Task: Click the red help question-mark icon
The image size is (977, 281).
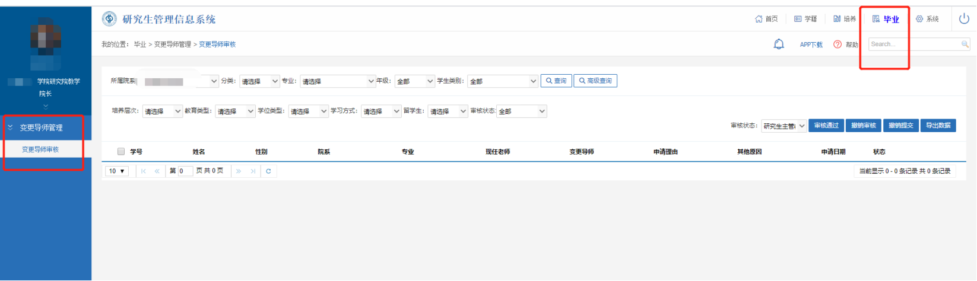Action: (x=838, y=44)
